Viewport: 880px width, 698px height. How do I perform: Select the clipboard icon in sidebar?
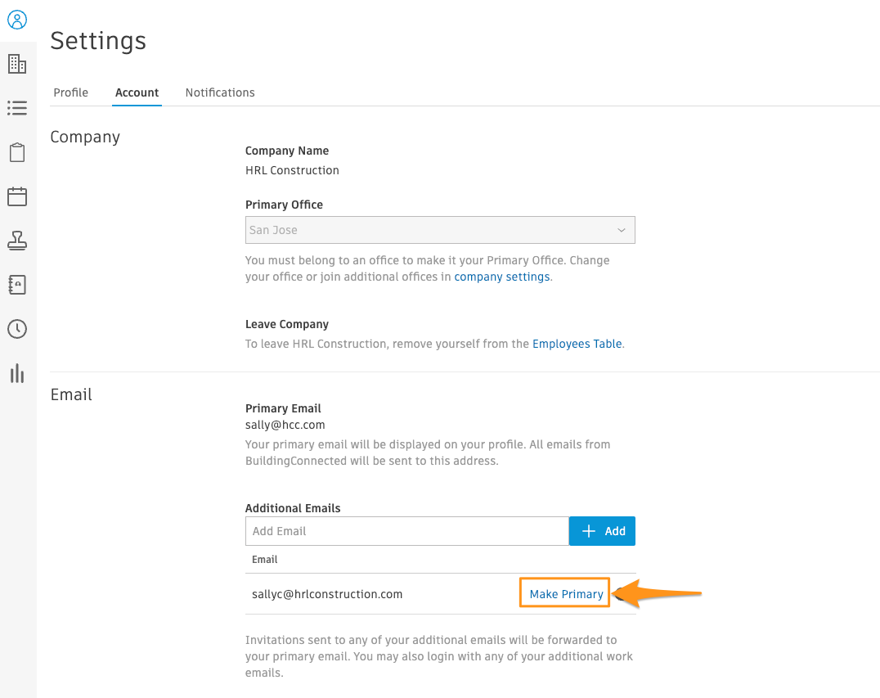[17, 152]
